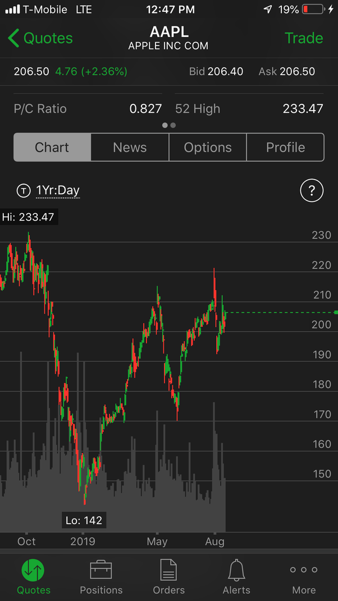Tap the page indicator dots
The width and height of the screenshot is (338, 601).
[x=169, y=125]
